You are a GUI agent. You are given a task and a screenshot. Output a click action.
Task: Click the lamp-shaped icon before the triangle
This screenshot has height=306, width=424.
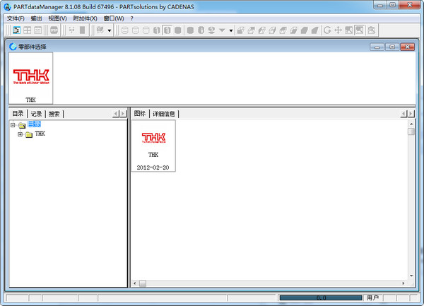click(x=211, y=30)
